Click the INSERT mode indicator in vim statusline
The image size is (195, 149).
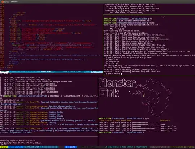(x=5, y=72)
